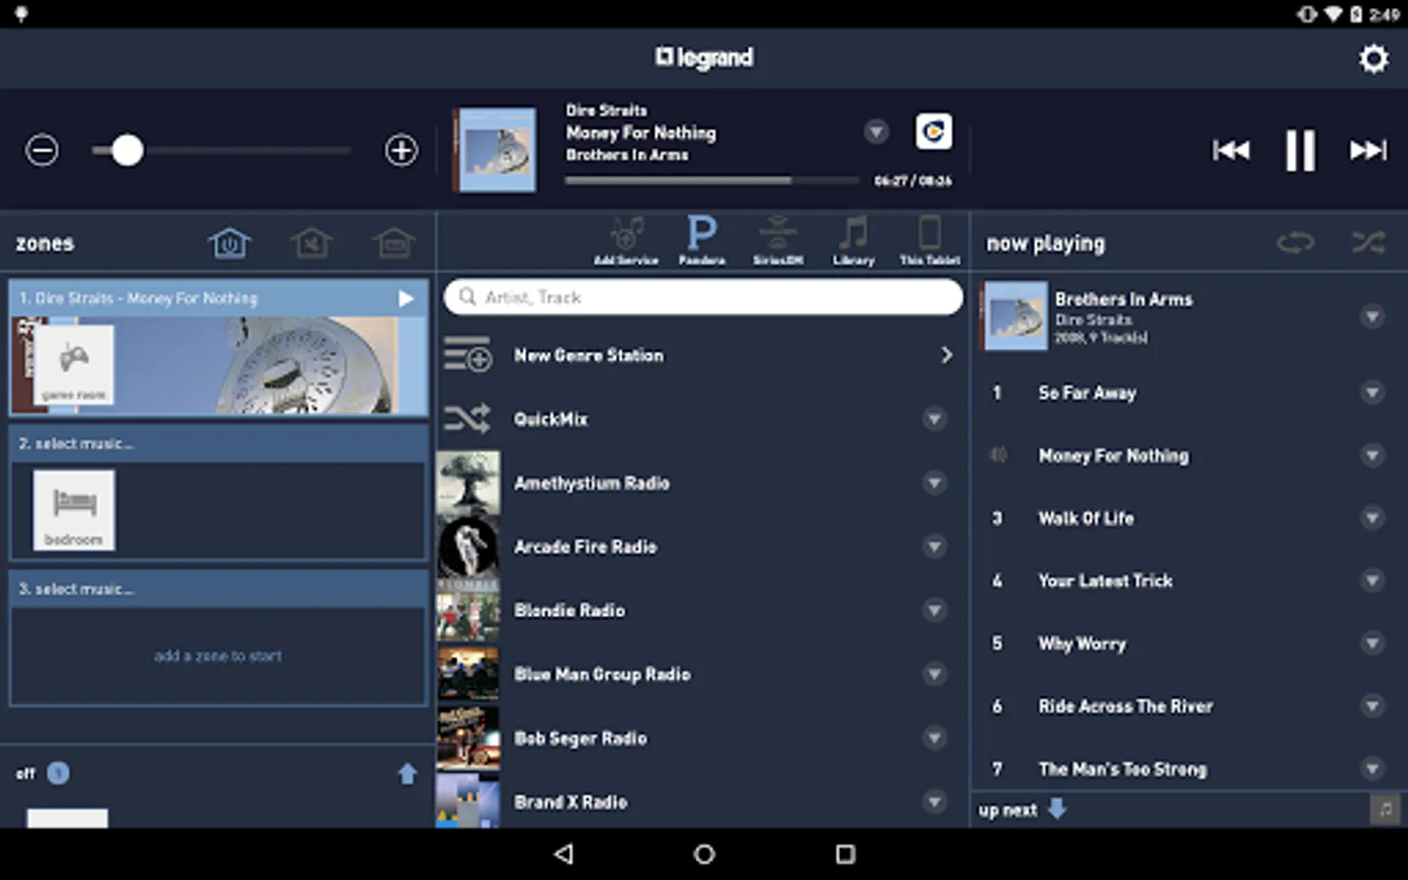Open Arcade Fire Radio dropdown arrow
1408x880 pixels.
point(935,547)
